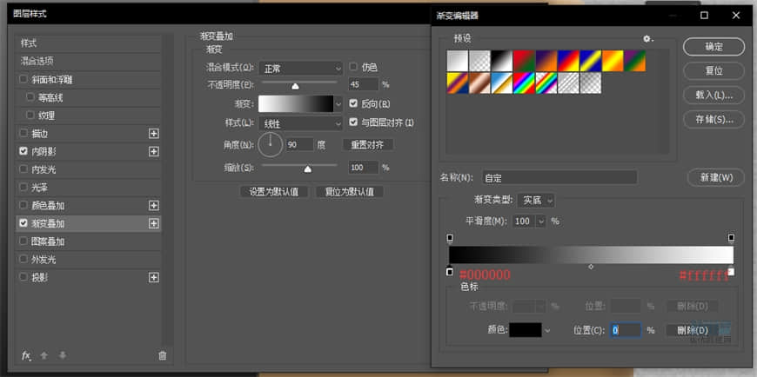Uncheck Reverse (反向) checkbox
The height and width of the screenshot is (377, 757).
[x=353, y=103]
